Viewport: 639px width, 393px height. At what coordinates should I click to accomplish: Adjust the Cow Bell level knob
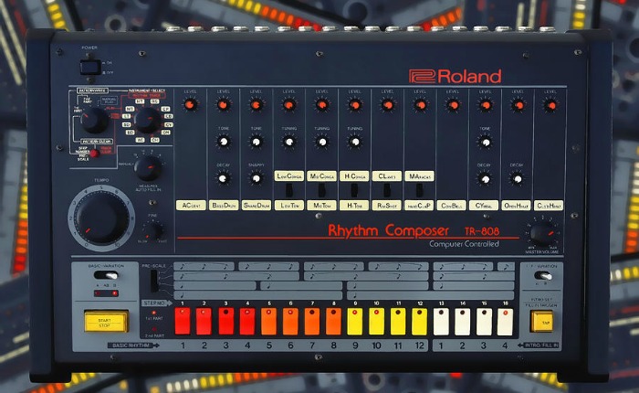pyautogui.click(x=453, y=105)
